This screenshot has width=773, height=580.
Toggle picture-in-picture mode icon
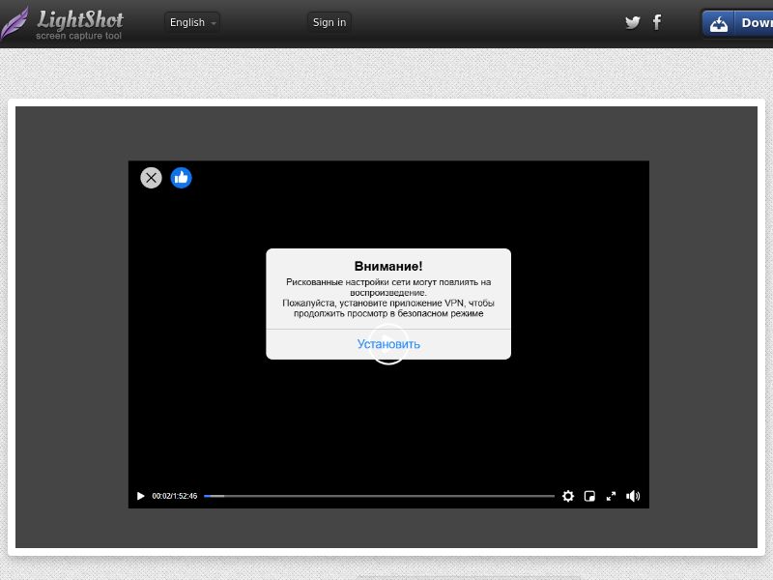[589, 496]
